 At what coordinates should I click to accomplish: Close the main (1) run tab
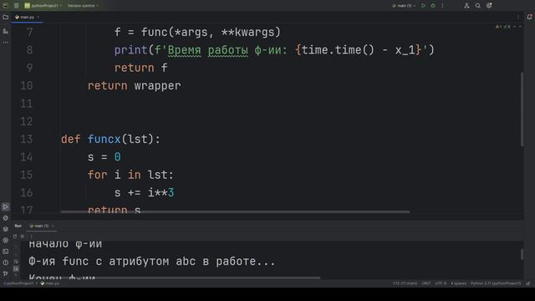pyautogui.click(x=53, y=226)
